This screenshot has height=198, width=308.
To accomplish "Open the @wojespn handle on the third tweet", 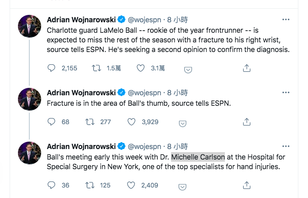I will pos(144,146).
